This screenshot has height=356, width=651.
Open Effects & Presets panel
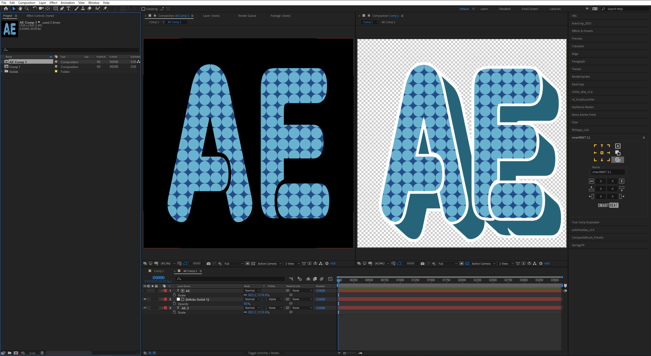point(582,31)
